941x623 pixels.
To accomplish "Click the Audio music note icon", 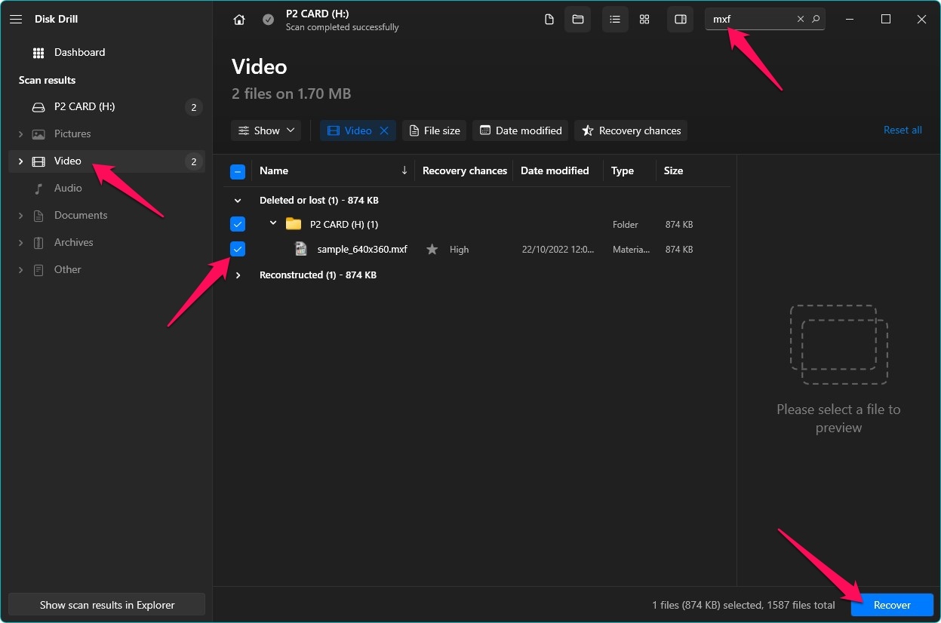I will 38,189.
